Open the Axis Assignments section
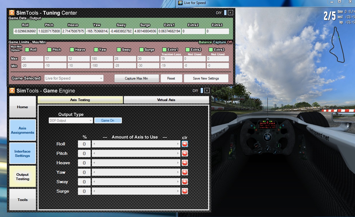The image size is (355, 217). pos(23,130)
